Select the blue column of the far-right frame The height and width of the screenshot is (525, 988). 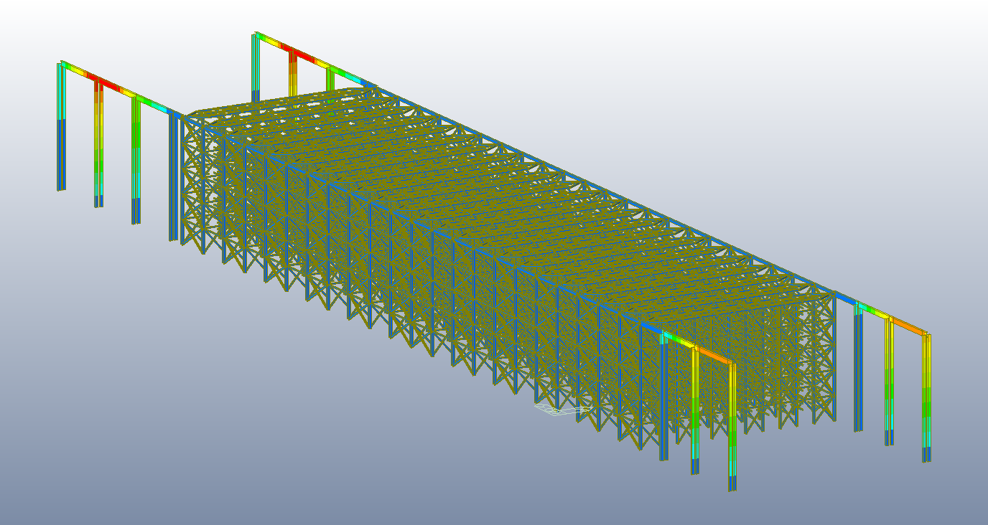[857, 373]
